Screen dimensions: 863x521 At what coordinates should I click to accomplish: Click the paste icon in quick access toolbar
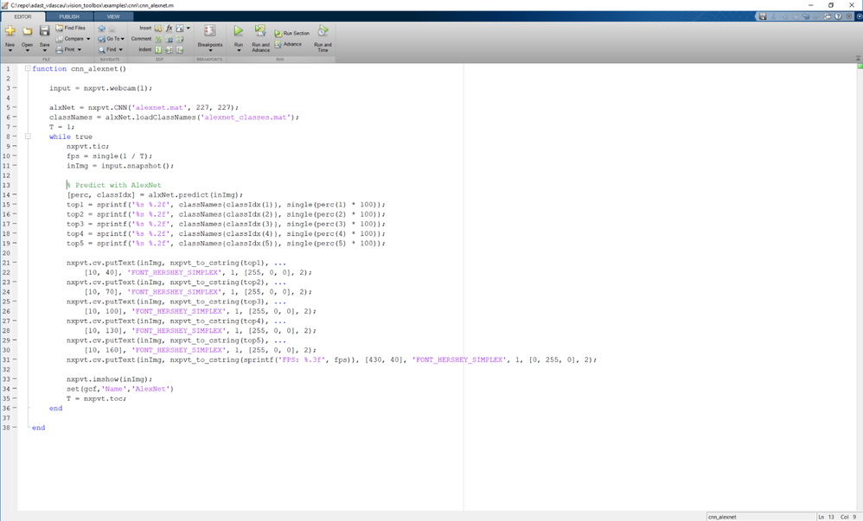pos(796,16)
